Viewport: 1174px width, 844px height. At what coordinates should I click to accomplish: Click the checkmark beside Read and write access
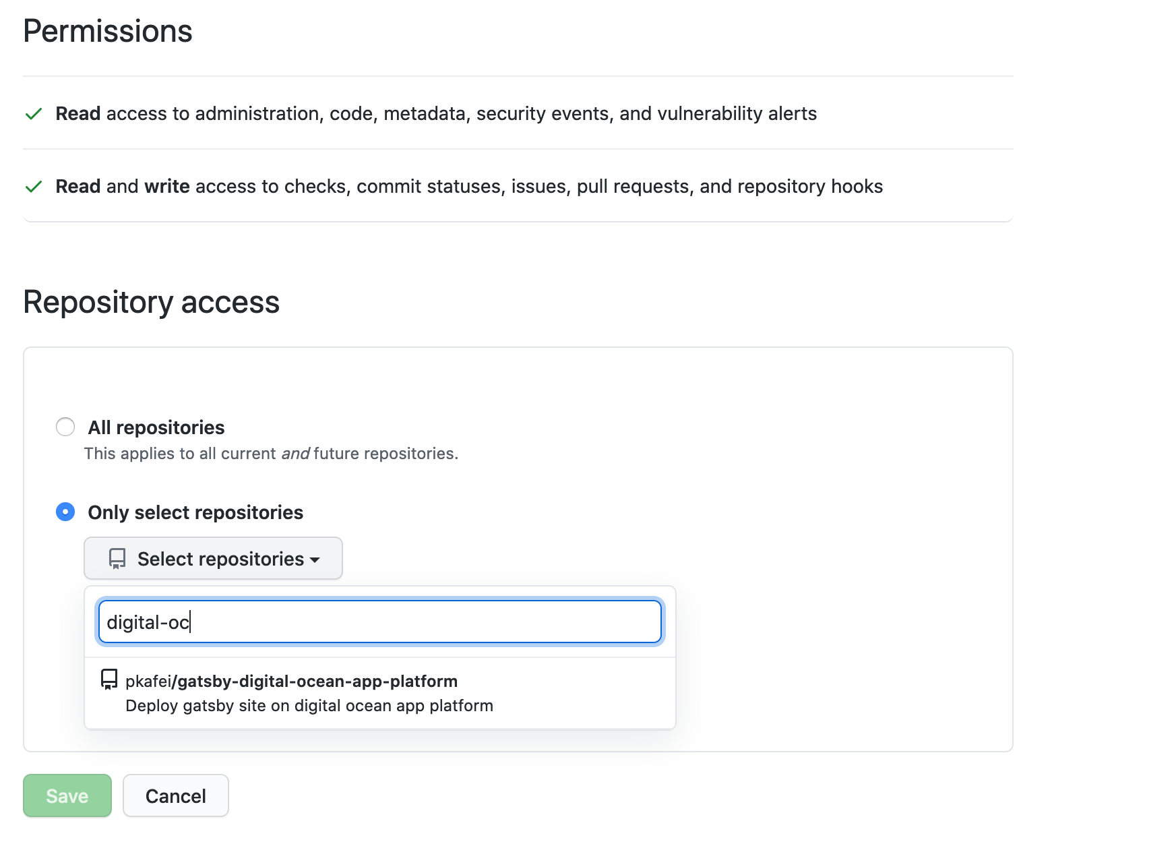tap(34, 186)
